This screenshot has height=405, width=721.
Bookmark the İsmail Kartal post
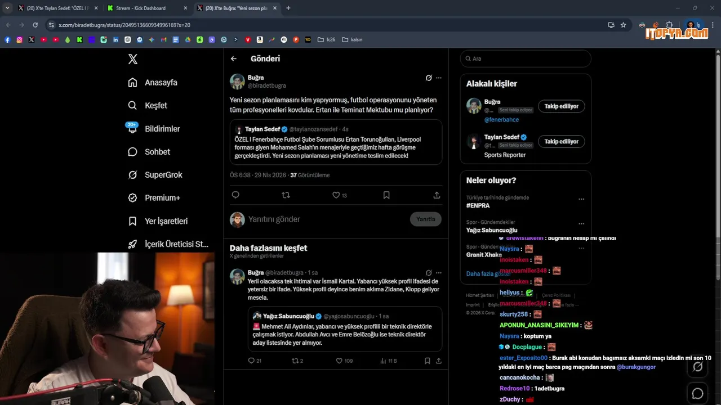coord(428,361)
